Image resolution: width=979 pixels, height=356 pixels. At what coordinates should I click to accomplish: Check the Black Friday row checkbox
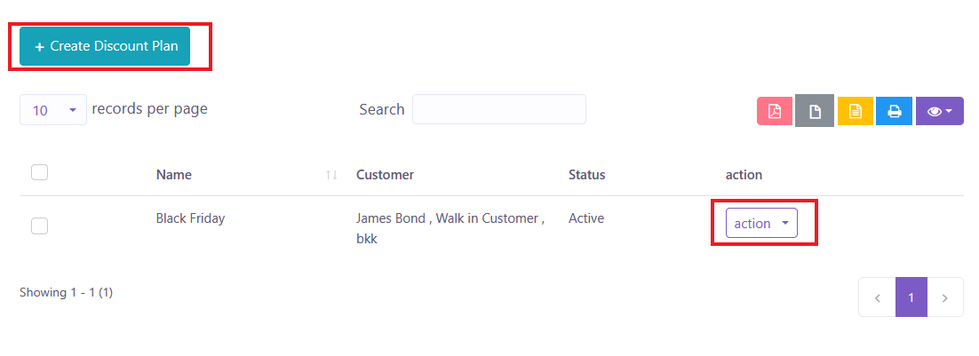point(39,225)
